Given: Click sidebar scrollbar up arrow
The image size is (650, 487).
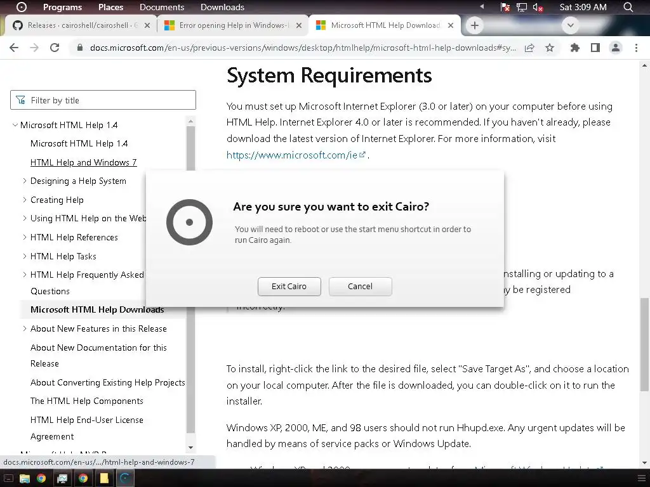Looking at the screenshot, I should coord(190,121).
